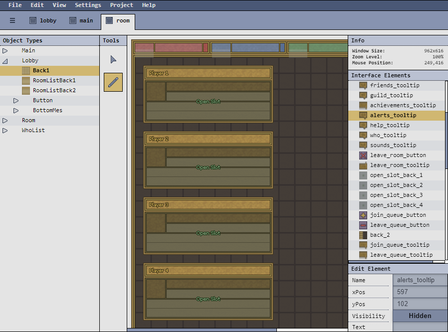Click the open_slot_back_2 element icon

tap(363, 185)
